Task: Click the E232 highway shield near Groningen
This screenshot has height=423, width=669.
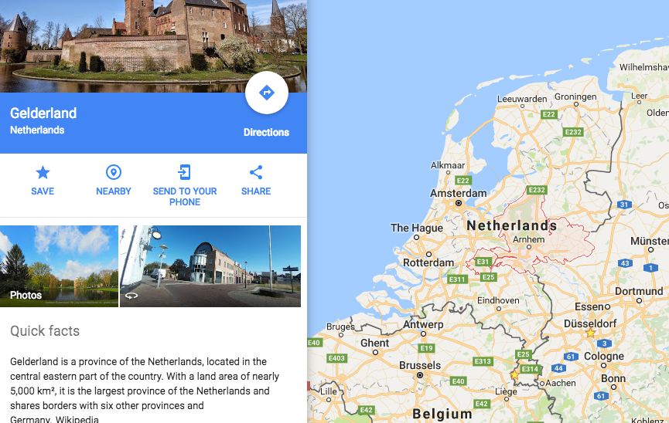Action: pos(573,132)
